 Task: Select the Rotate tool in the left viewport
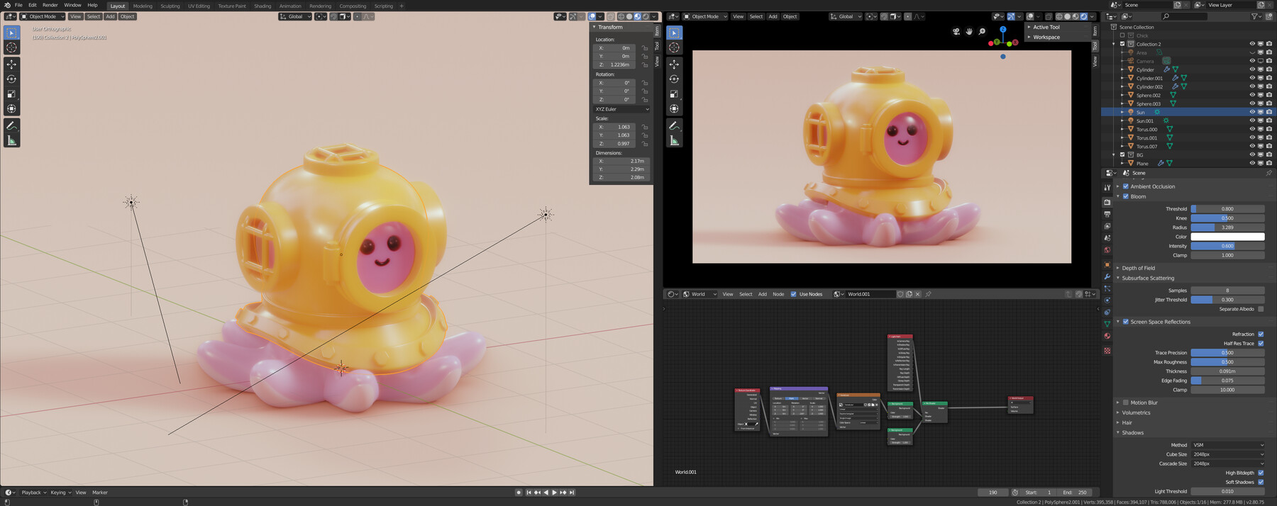[x=11, y=79]
